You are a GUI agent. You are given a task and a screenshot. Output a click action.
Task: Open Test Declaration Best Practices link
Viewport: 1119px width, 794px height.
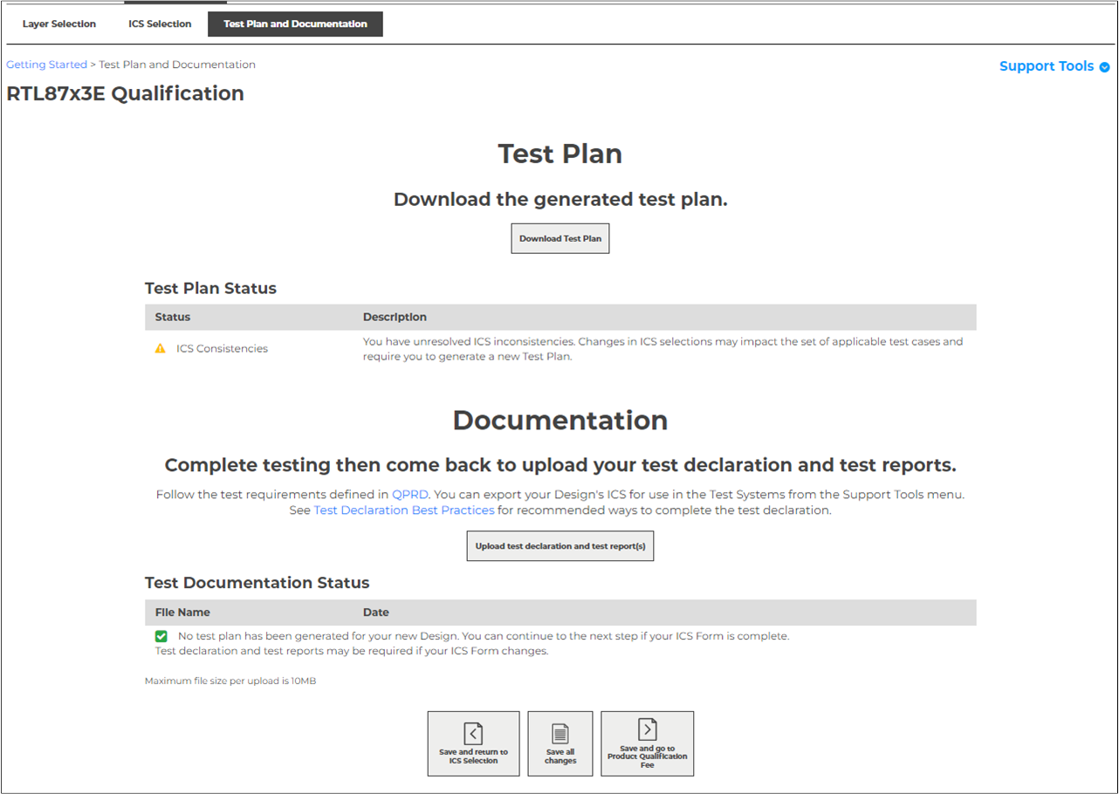coord(404,510)
